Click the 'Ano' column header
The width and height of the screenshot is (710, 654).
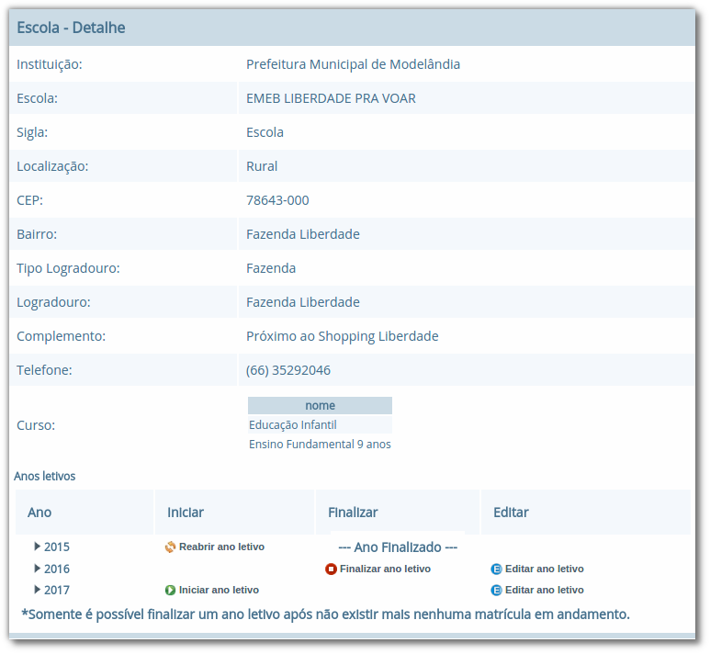pos(39,513)
